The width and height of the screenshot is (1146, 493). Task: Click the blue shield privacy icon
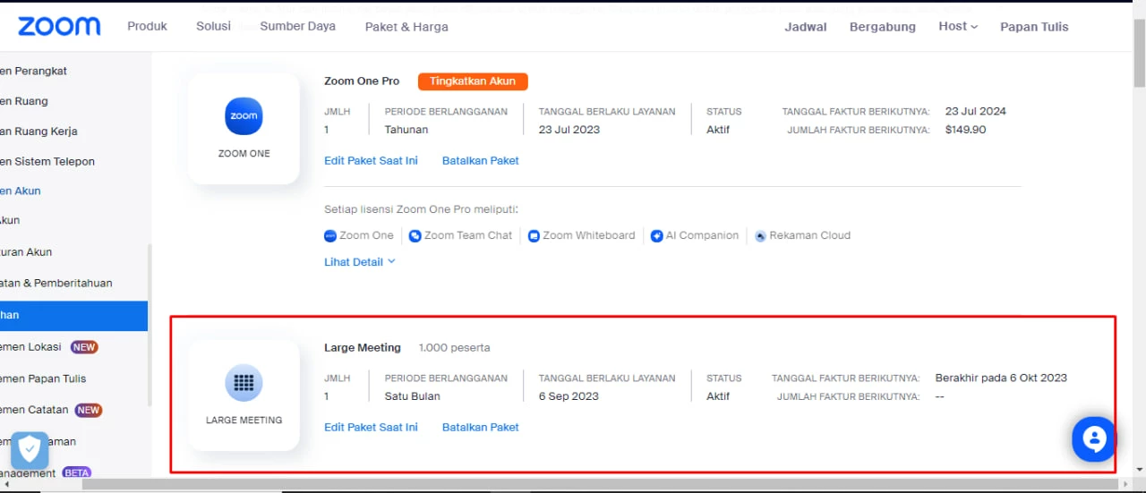point(30,450)
